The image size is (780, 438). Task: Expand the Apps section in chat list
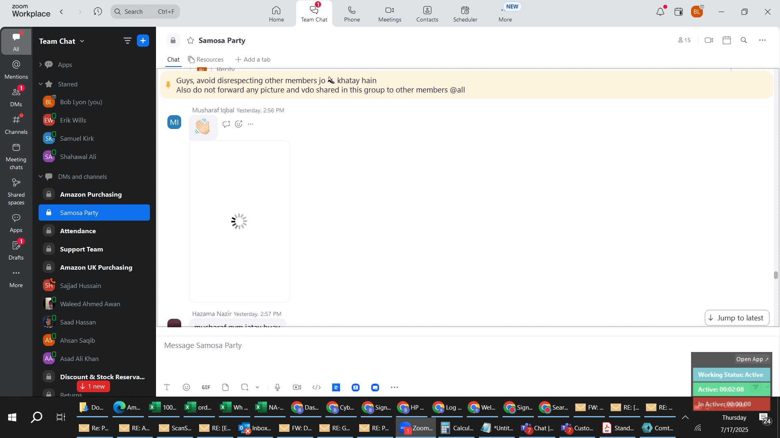(x=40, y=64)
